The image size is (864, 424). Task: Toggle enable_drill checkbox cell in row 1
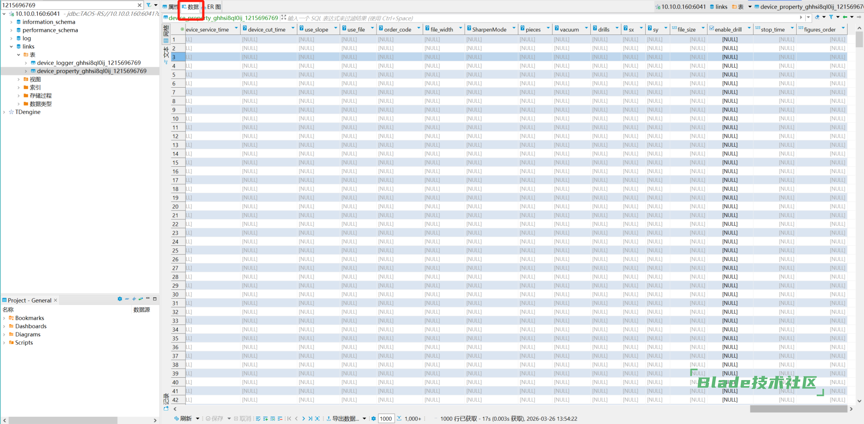(729, 40)
